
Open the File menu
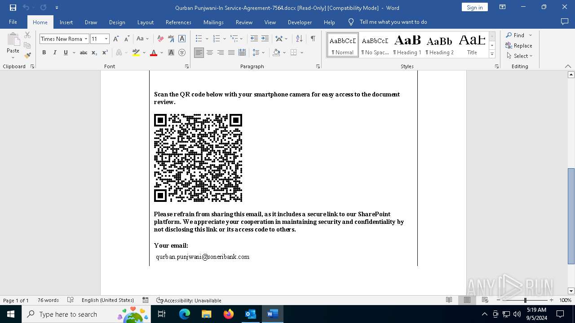[x=13, y=22]
